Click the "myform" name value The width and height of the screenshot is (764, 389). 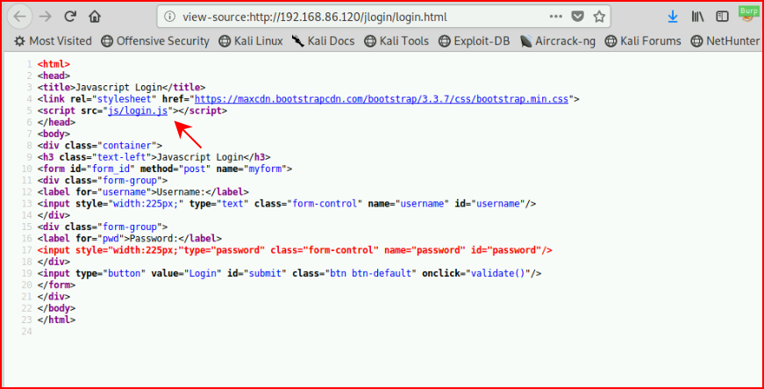pyautogui.click(x=265, y=169)
